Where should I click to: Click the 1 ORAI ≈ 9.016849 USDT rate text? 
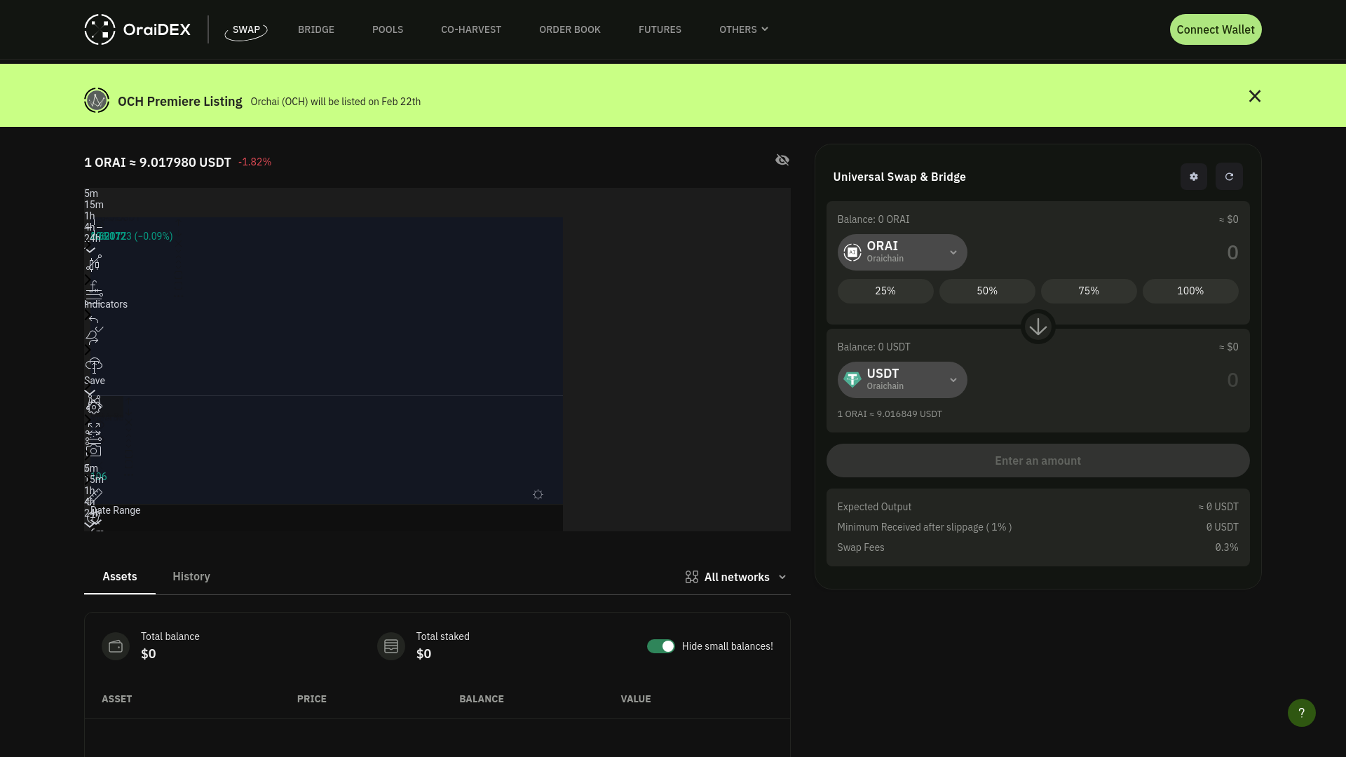[x=890, y=414]
